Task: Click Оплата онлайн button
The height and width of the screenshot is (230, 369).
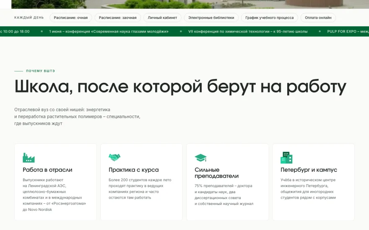Action: (318, 18)
